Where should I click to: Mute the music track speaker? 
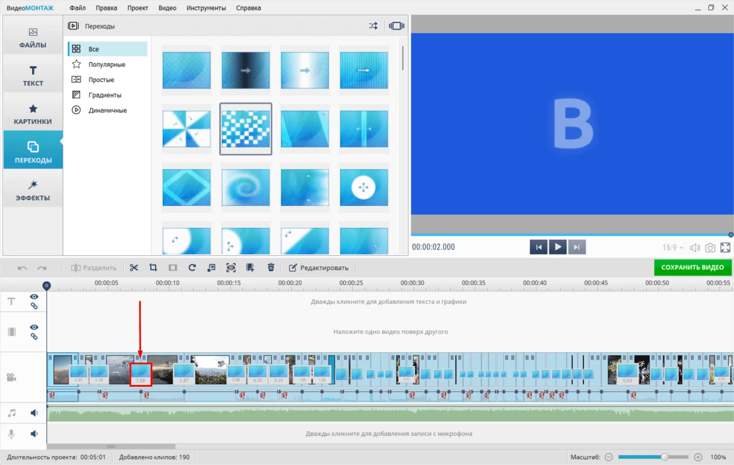point(34,413)
